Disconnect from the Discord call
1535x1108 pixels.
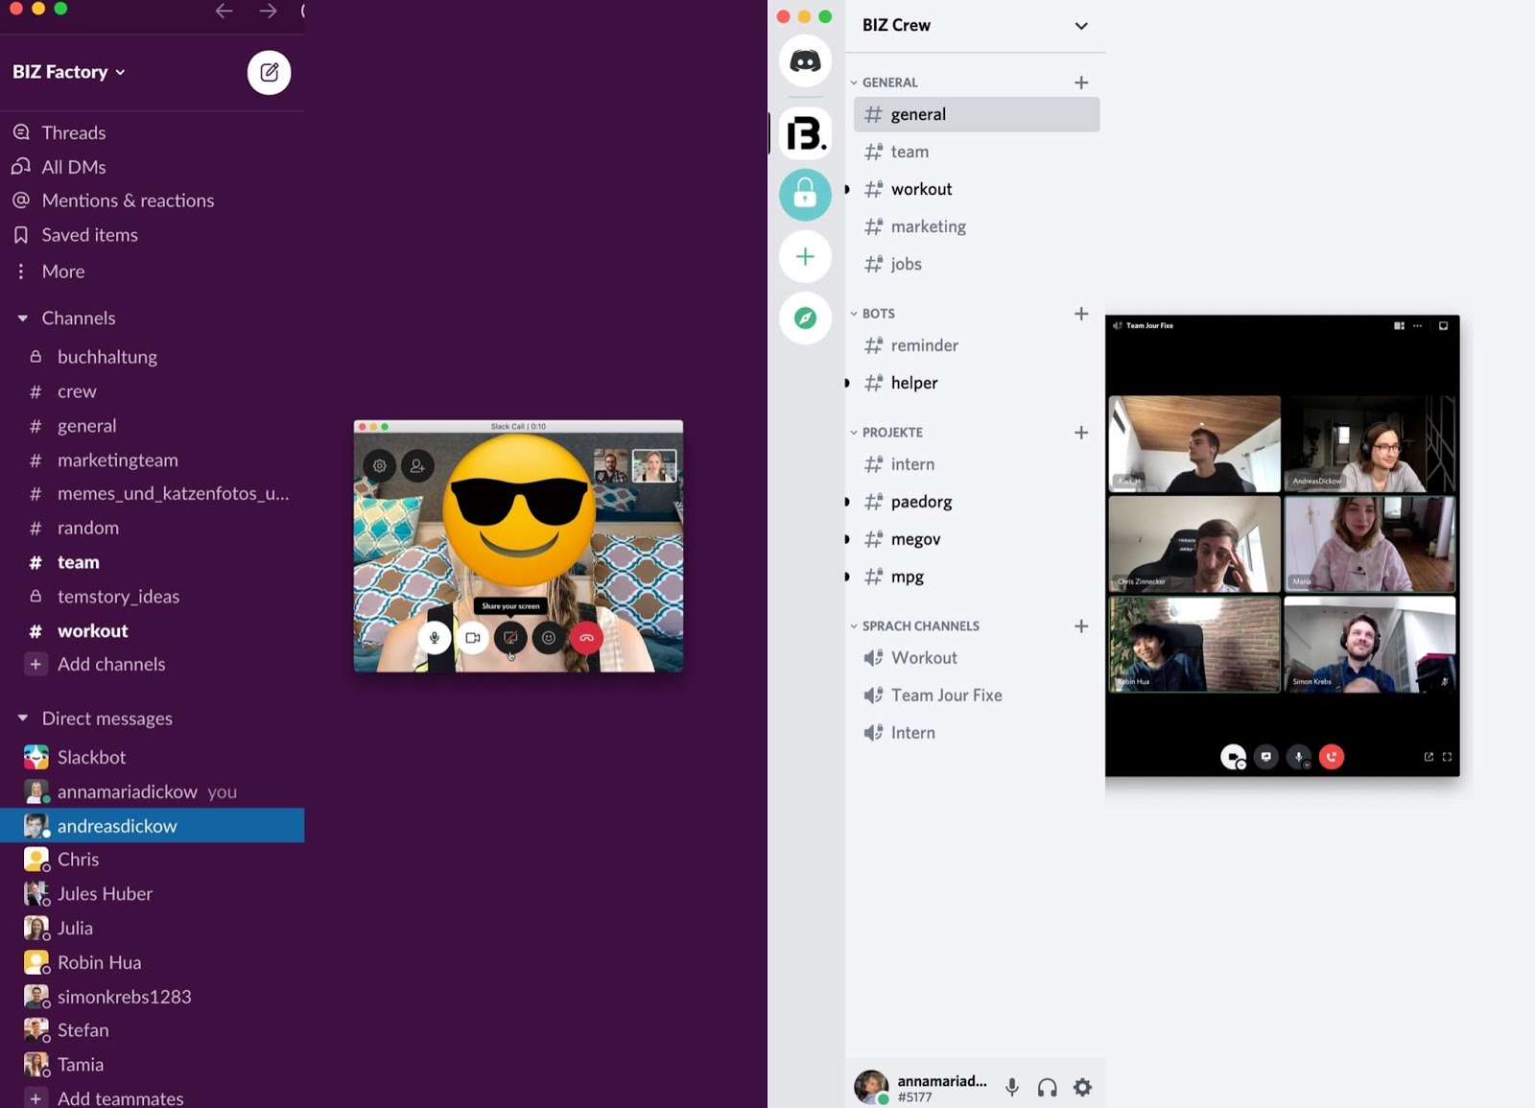click(1332, 757)
